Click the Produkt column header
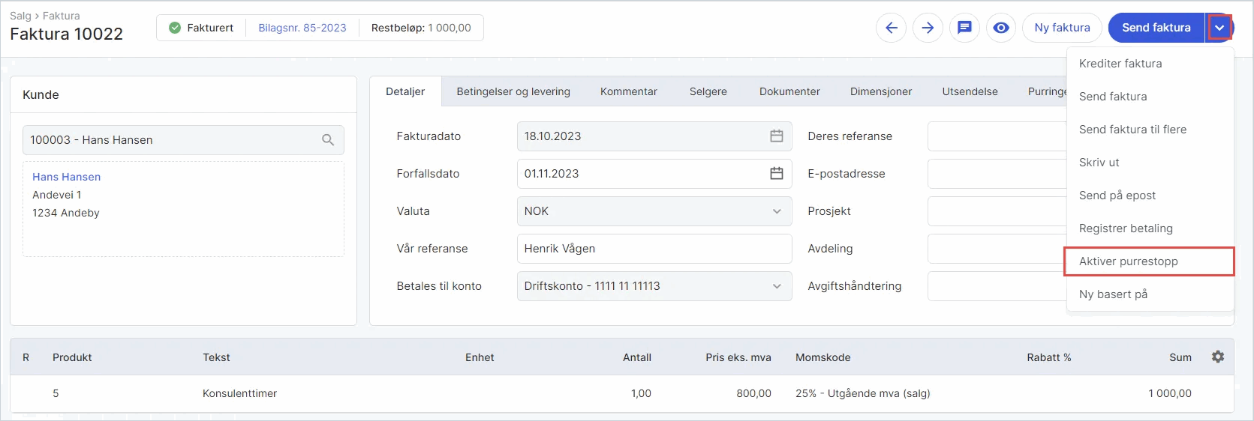 pos(72,357)
